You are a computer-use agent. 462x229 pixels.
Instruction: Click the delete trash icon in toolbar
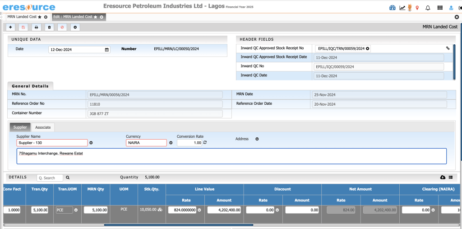tap(49, 28)
